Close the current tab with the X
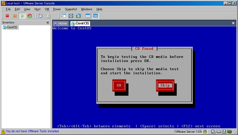This screenshot has width=238, height=135. click(233, 23)
